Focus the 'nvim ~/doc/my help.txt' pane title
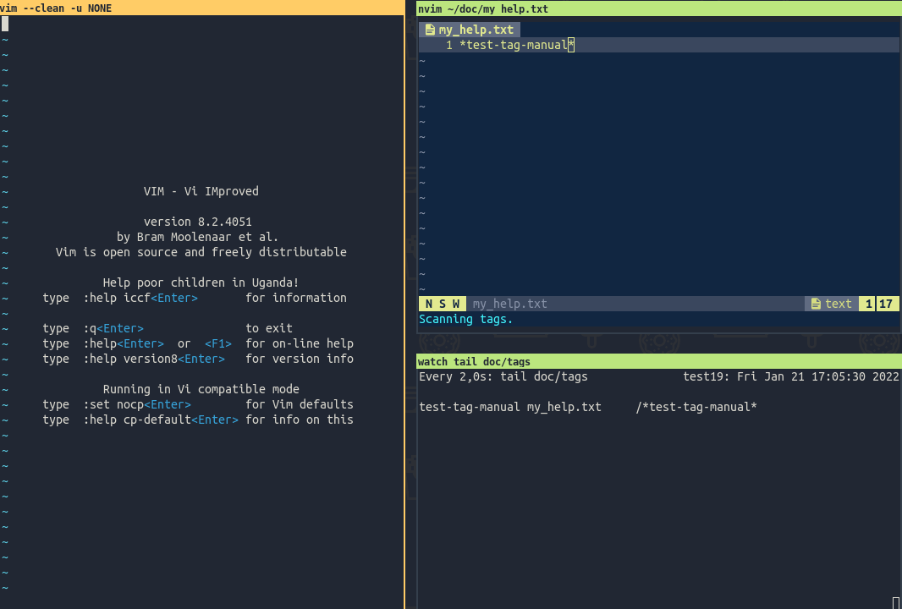The image size is (902, 609). [x=482, y=8]
